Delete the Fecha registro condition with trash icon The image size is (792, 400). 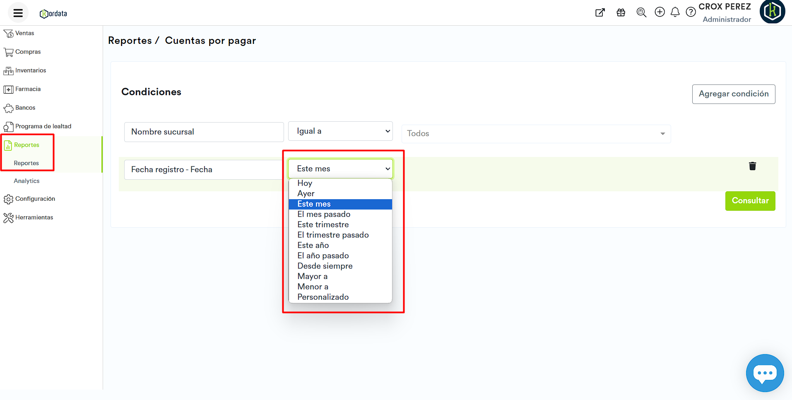(752, 166)
